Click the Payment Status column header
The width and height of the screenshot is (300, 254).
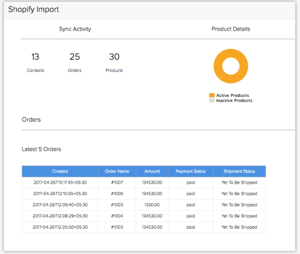(190, 171)
